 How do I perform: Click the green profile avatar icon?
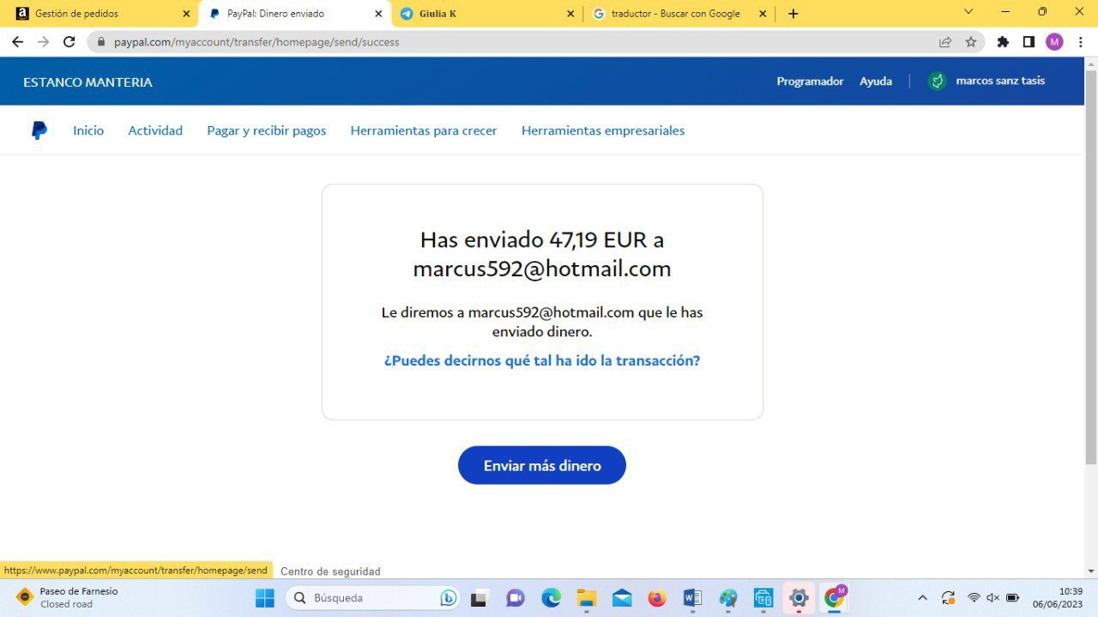pyautogui.click(x=938, y=82)
